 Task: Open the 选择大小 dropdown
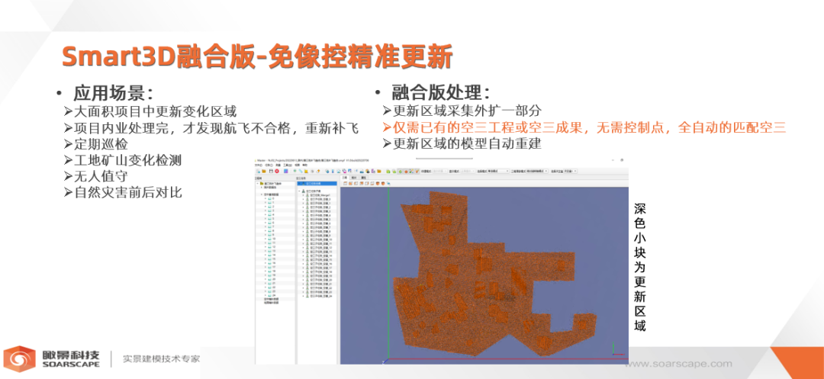click(x=570, y=171)
